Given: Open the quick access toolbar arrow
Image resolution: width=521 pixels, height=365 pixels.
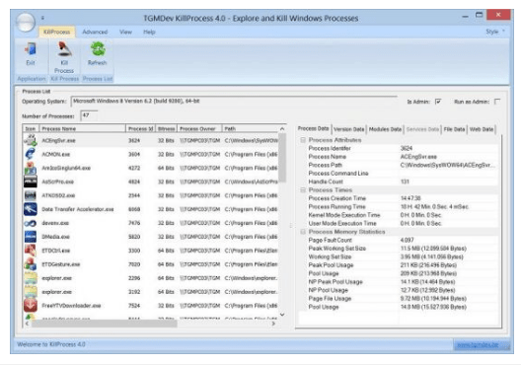Looking at the screenshot, I should (42, 18).
